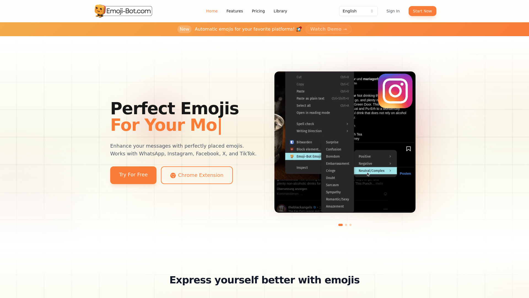Click the second carousel dot indicator

pyautogui.click(x=346, y=225)
